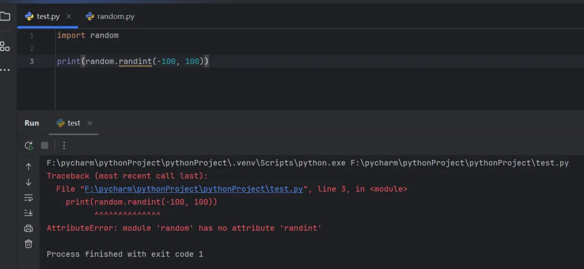The width and height of the screenshot is (584, 269).
Task: Click line number 3 in the gutter
Action: click(x=31, y=62)
